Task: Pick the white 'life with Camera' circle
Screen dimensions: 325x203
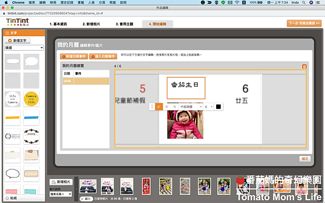Action: pyautogui.click(x=12, y=99)
